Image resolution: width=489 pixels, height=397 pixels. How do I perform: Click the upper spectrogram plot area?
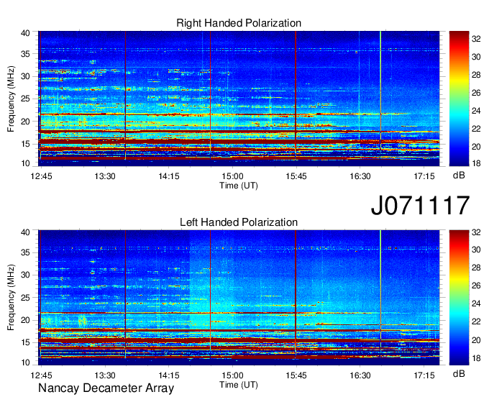click(239, 99)
